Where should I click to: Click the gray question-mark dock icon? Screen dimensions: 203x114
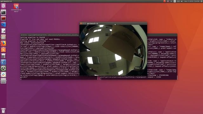[x=3, y=81]
